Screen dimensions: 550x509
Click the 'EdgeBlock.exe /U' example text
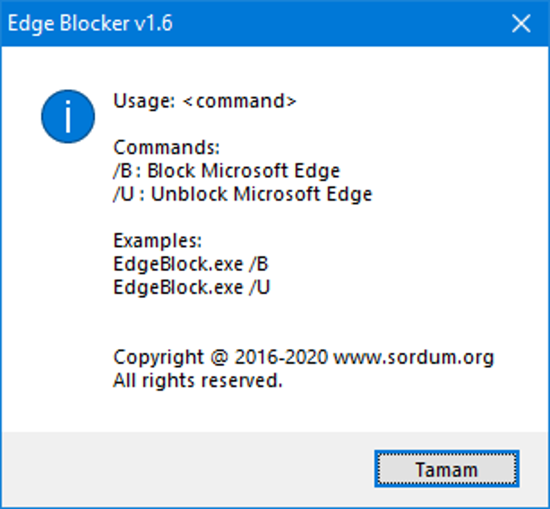[191, 287]
